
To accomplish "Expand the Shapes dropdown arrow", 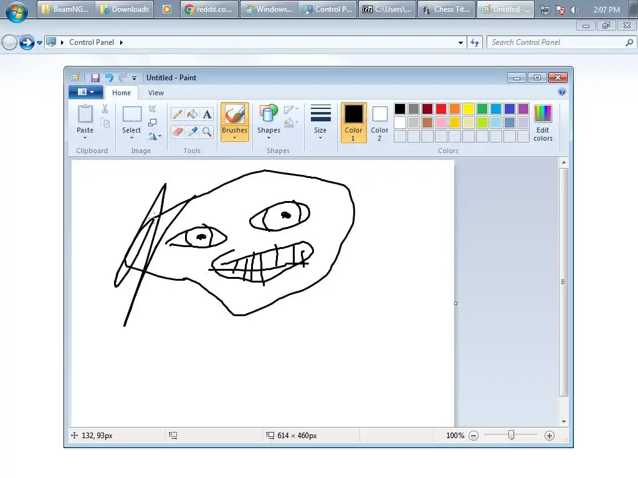I will [269, 138].
